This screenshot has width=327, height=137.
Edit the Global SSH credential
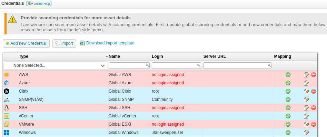(x=306, y=108)
